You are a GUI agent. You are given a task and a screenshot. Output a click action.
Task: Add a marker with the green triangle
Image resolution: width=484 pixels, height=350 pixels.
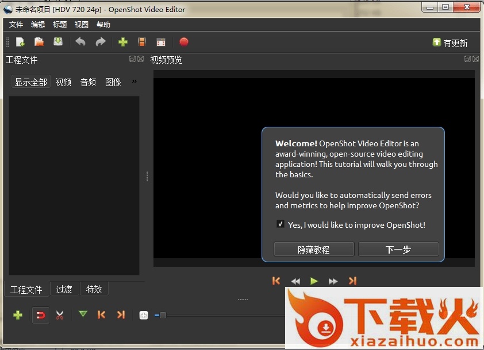pyautogui.click(x=83, y=314)
